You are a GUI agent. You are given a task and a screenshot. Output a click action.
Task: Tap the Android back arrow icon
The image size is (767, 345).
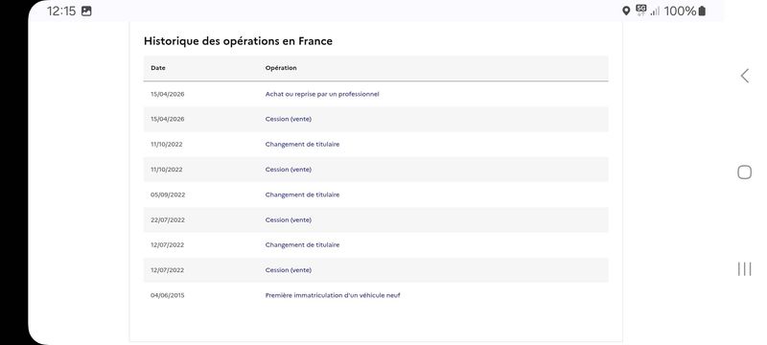coord(745,76)
